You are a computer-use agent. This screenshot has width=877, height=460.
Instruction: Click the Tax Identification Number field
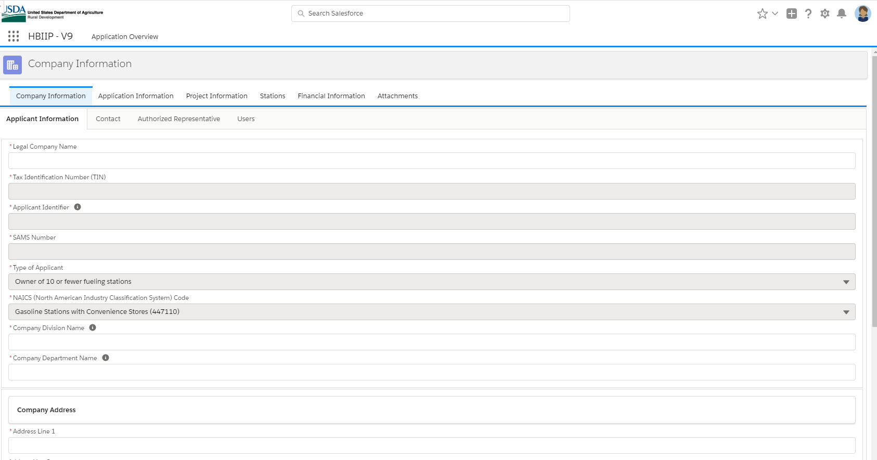point(432,191)
